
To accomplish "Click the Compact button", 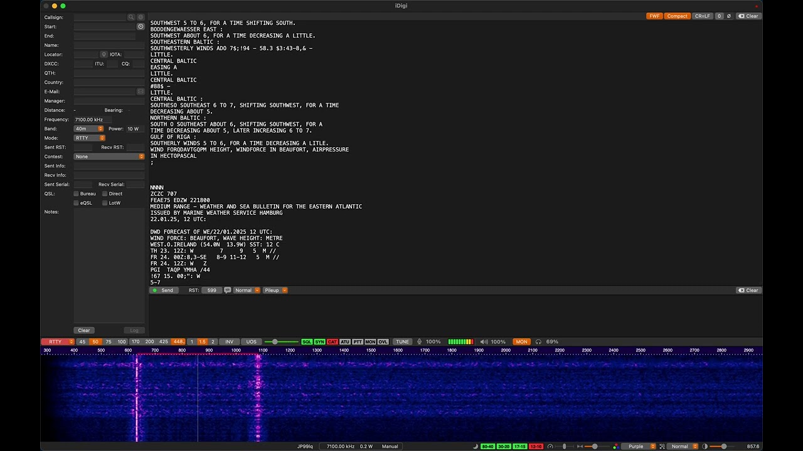I will [677, 16].
